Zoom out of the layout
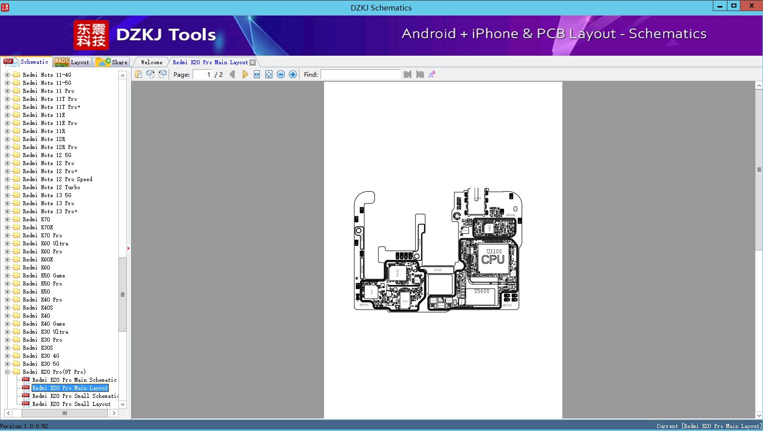This screenshot has width=763, height=431. [x=281, y=74]
